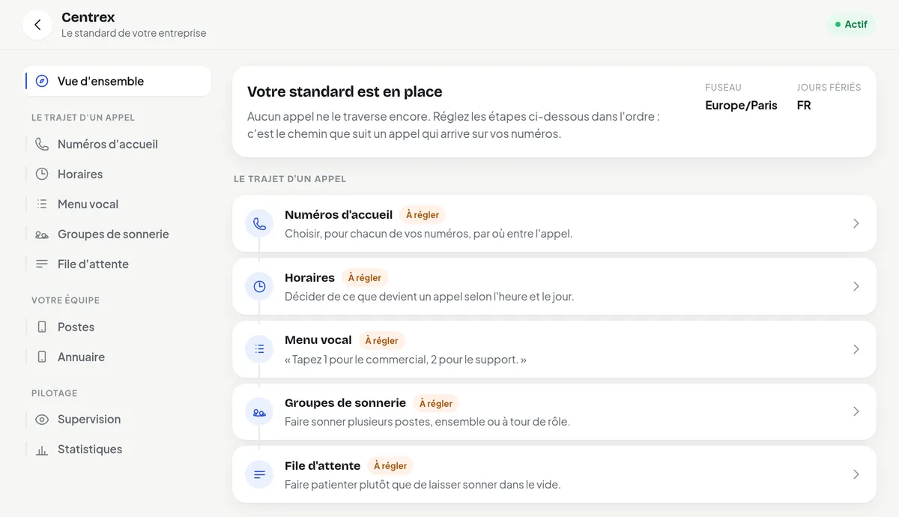Click the Menu vocal card title
Image resolution: width=899 pixels, height=517 pixels.
(x=318, y=340)
